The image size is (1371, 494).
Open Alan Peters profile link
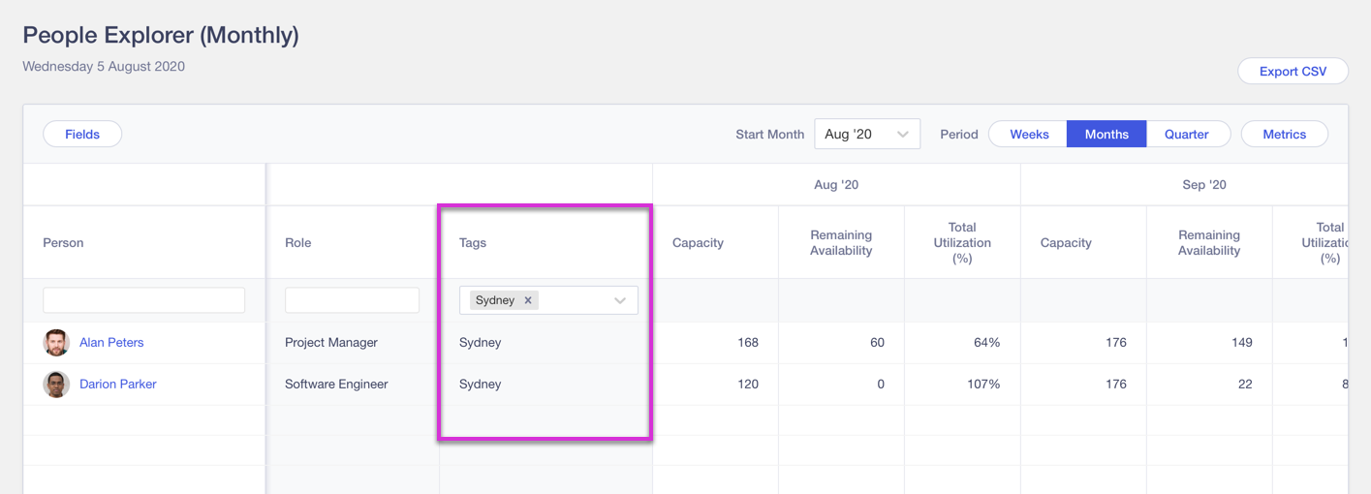pos(111,343)
